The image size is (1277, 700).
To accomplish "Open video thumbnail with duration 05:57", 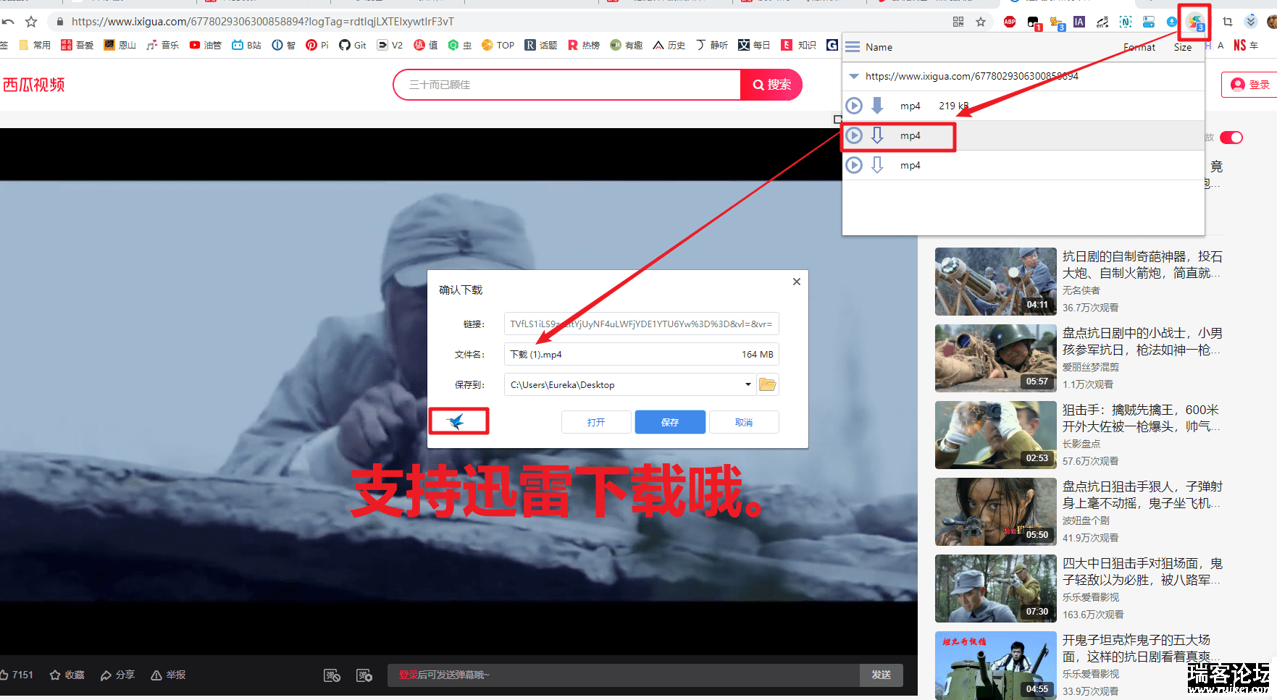I will (x=996, y=358).
